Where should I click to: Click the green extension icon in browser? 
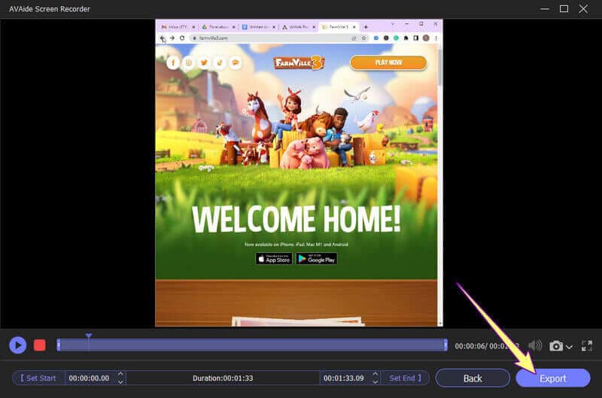[396, 38]
